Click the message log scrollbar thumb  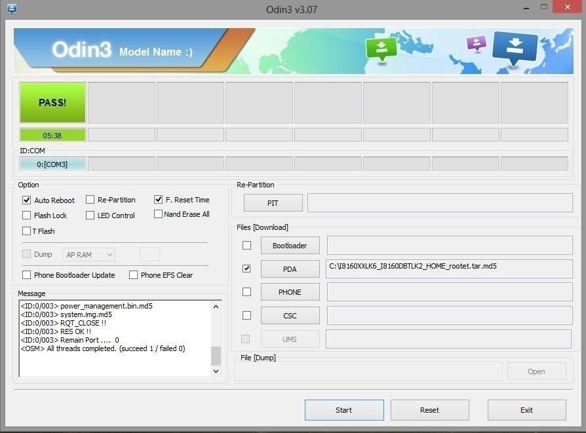coord(216,356)
